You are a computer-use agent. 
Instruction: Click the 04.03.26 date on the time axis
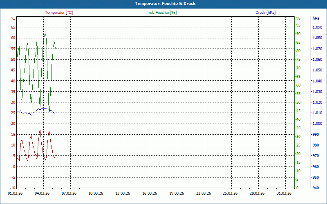pos(43,194)
